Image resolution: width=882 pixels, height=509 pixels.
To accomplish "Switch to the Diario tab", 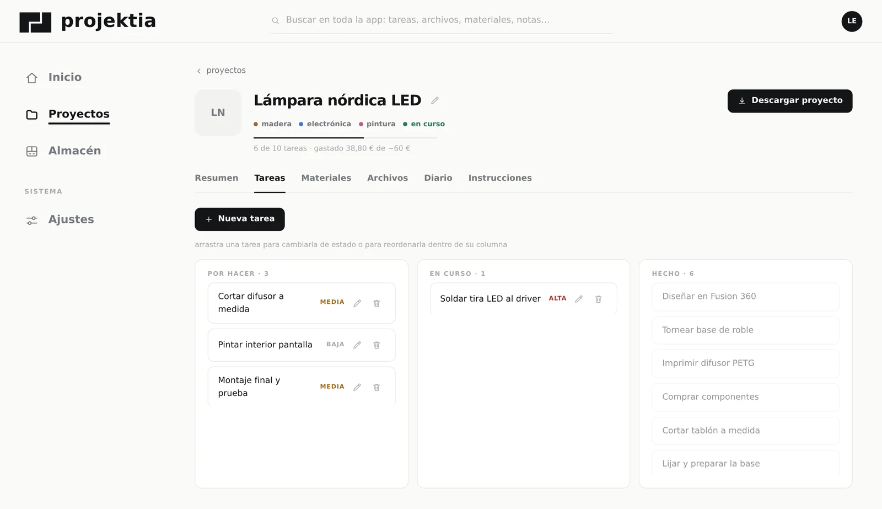I will pos(438,178).
